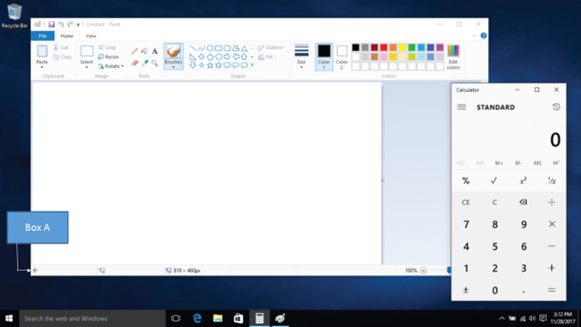Select Color 1 foreground box
The width and height of the screenshot is (581, 327).
(x=324, y=57)
